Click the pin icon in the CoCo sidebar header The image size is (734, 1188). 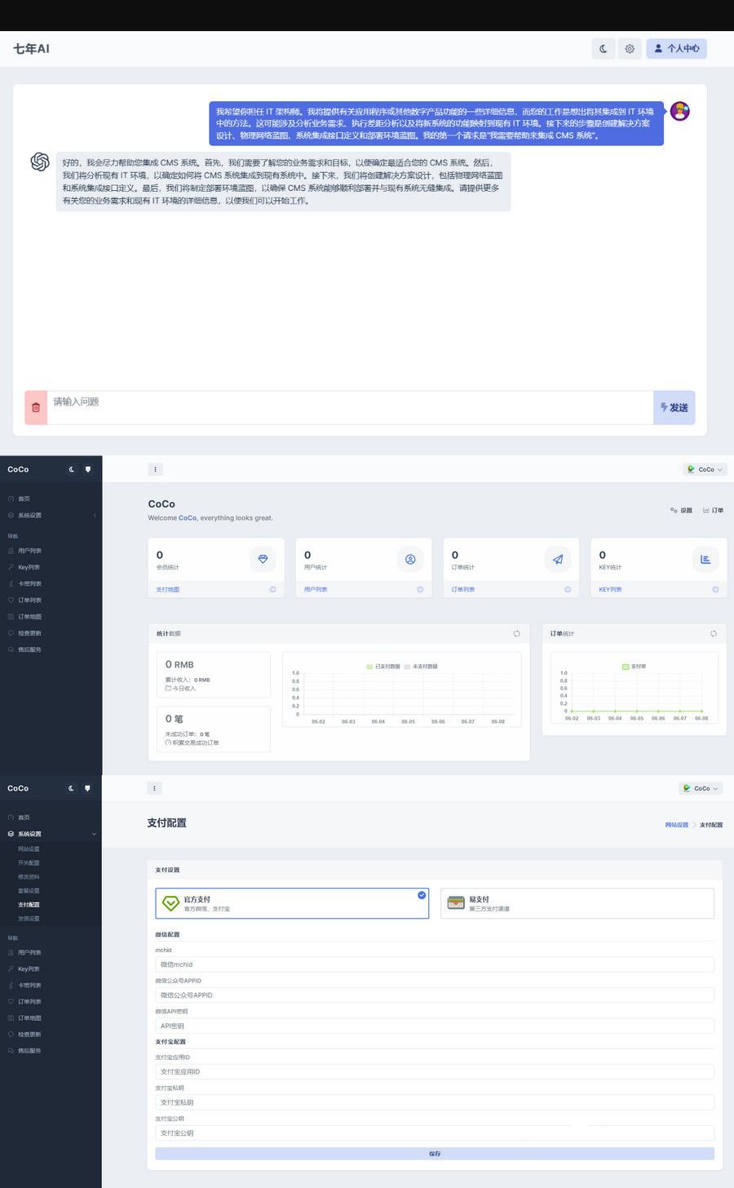click(87, 469)
